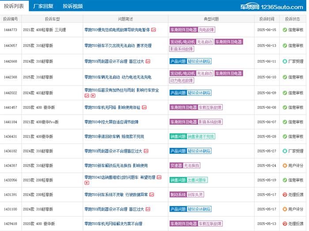Click the green 信息审核 status icon for 1444773
This screenshot has width=309, height=231.
285,30
